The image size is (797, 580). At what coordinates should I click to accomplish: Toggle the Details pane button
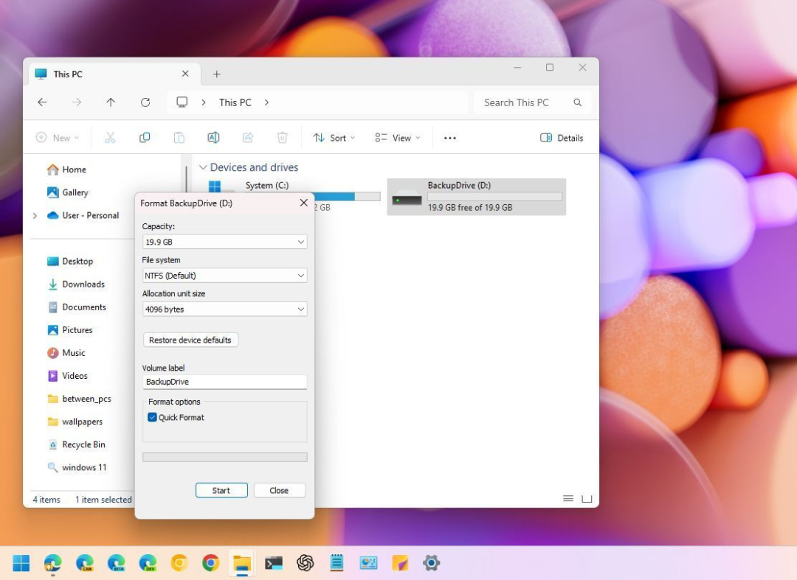click(x=562, y=138)
